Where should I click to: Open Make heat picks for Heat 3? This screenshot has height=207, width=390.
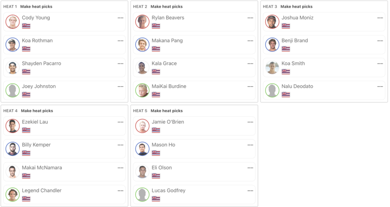pos(296,7)
